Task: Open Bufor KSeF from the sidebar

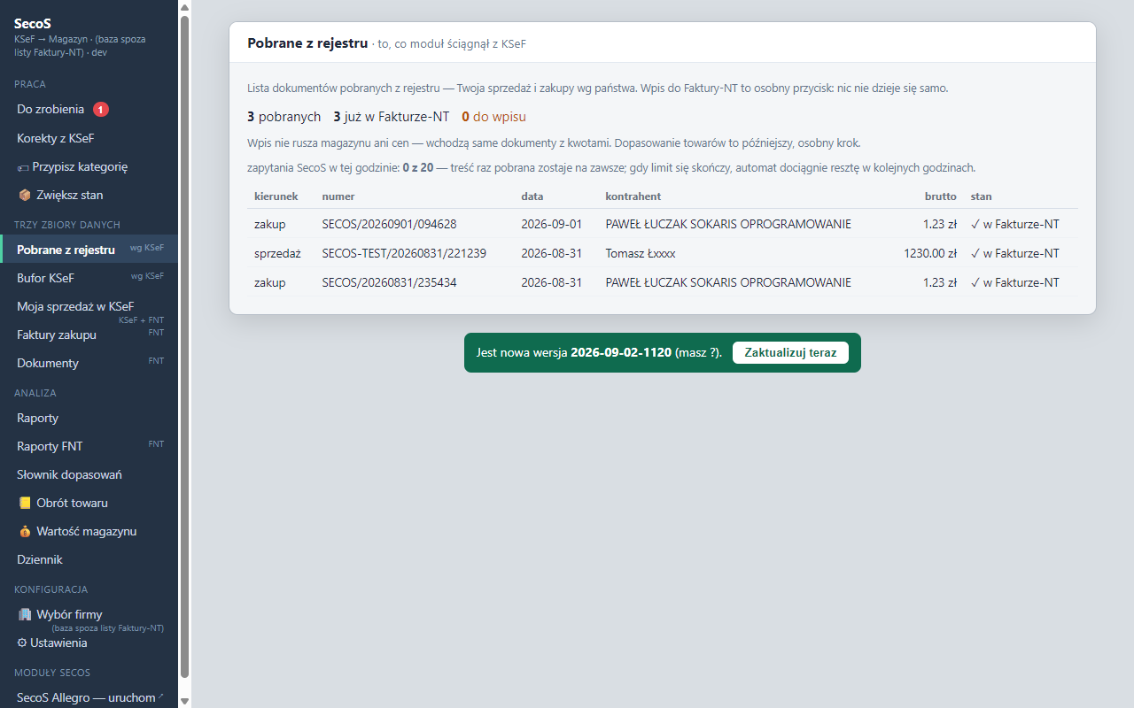Action: (x=89, y=278)
